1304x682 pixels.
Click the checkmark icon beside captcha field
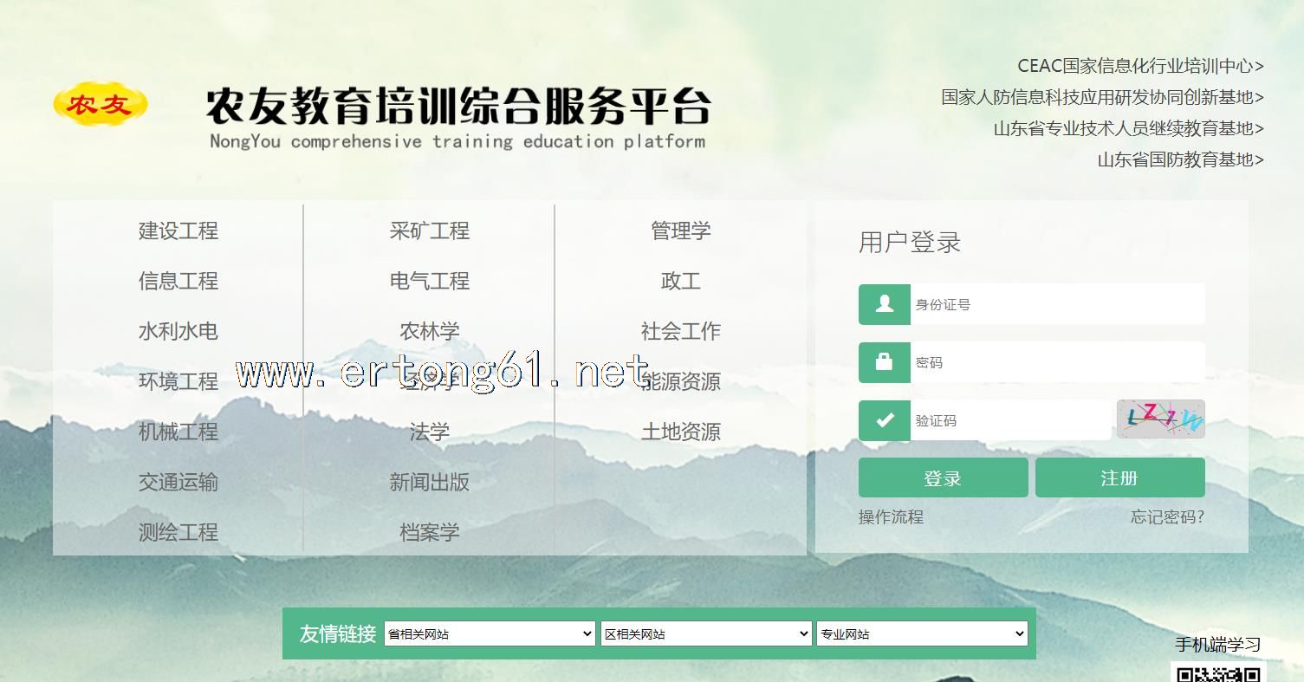click(x=884, y=420)
